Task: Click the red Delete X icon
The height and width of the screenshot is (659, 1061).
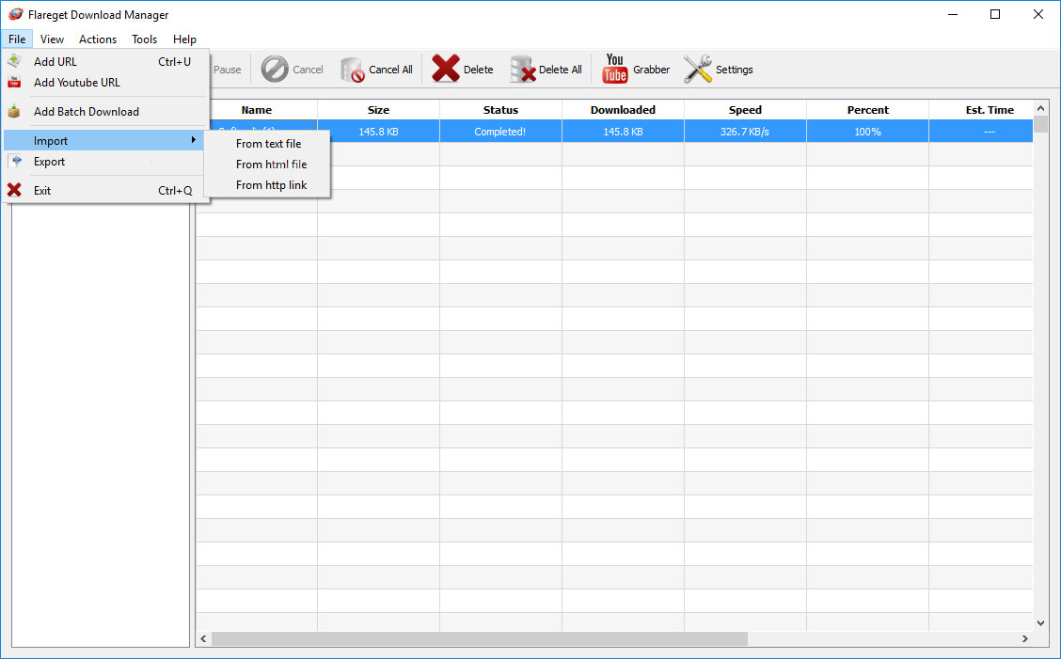Action: (x=445, y=69)
